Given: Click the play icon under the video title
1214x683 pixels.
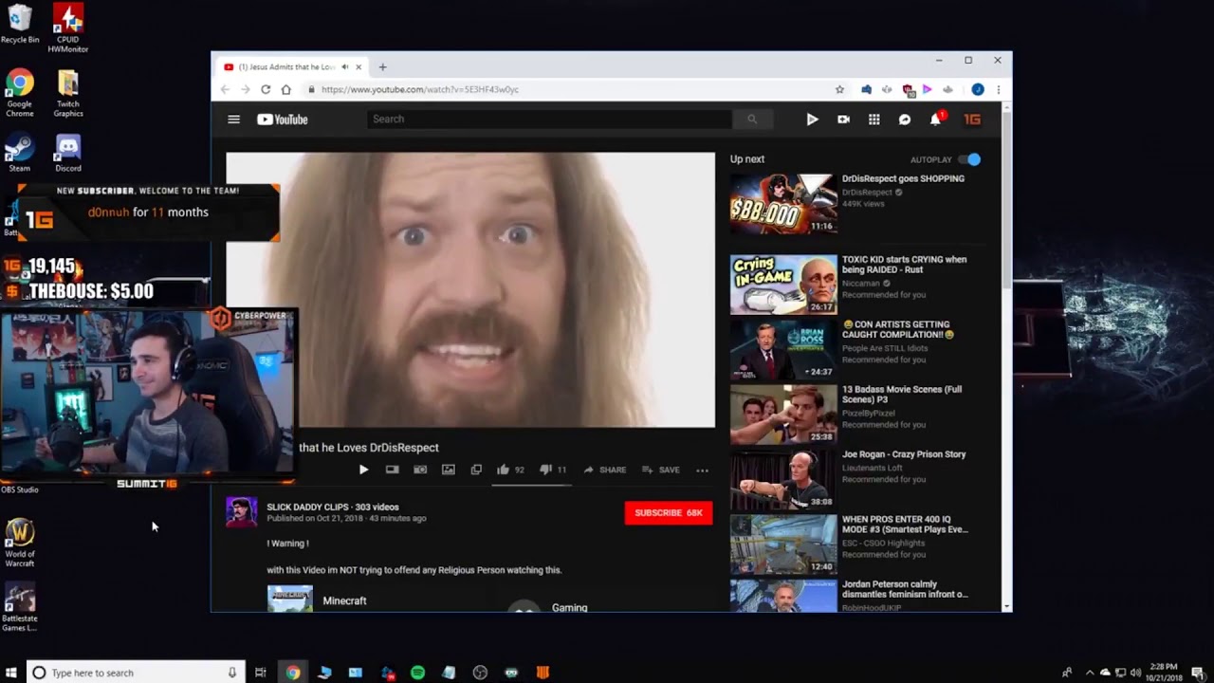Looking at the screenshot, I should click(363, 470).
